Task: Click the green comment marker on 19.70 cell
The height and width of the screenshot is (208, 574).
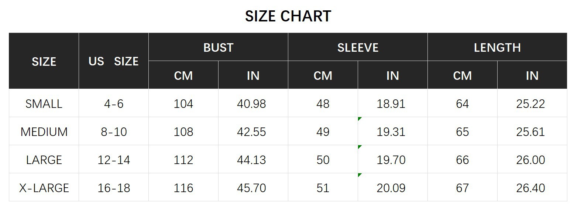Action: [360, 147]
